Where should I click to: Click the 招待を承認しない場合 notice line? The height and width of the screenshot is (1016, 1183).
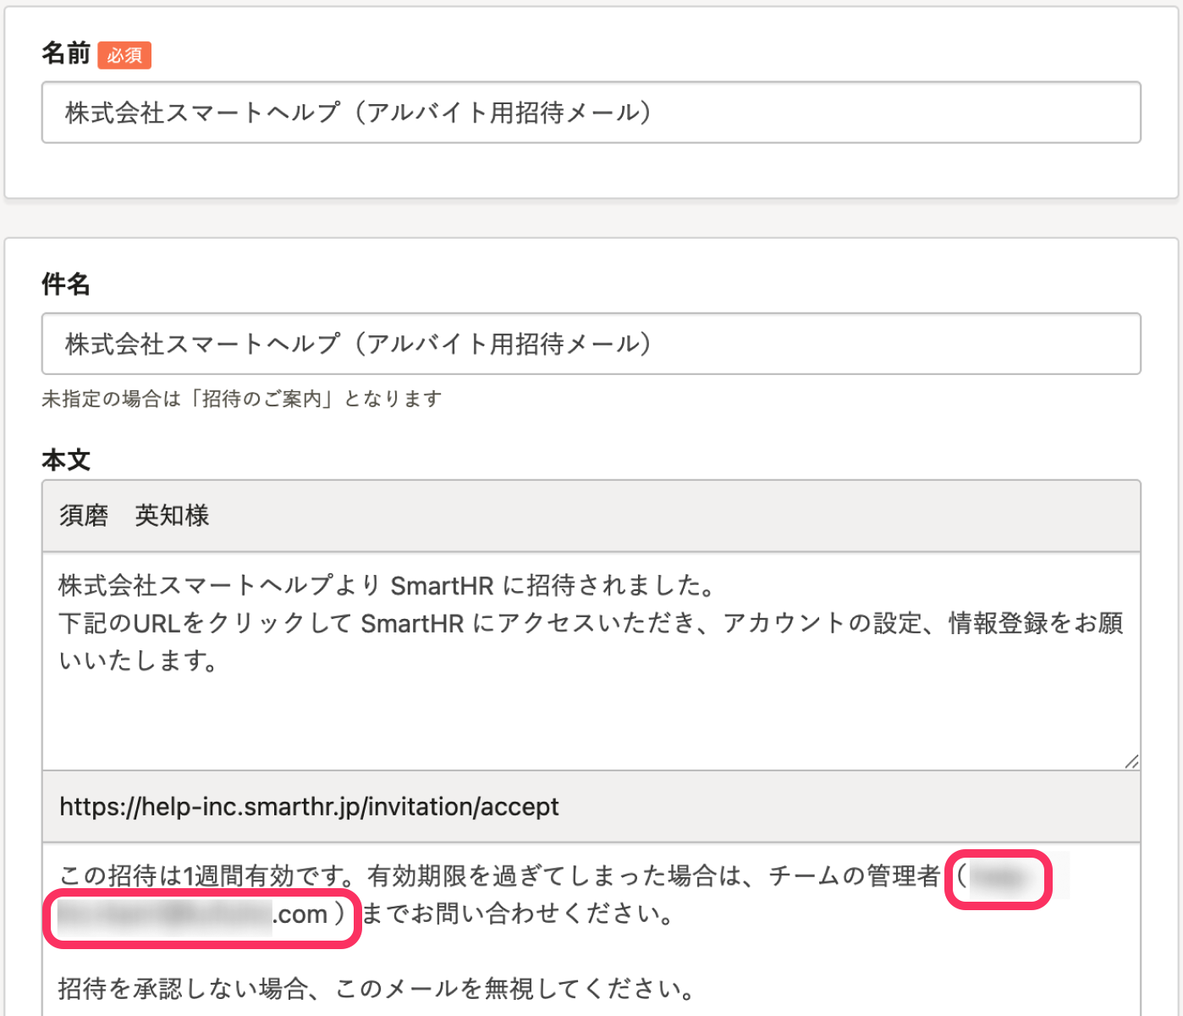(376, 988)
